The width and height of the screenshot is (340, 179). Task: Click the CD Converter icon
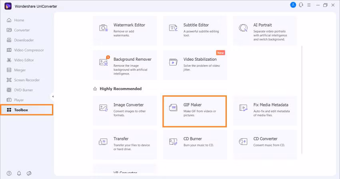point(243,142)
